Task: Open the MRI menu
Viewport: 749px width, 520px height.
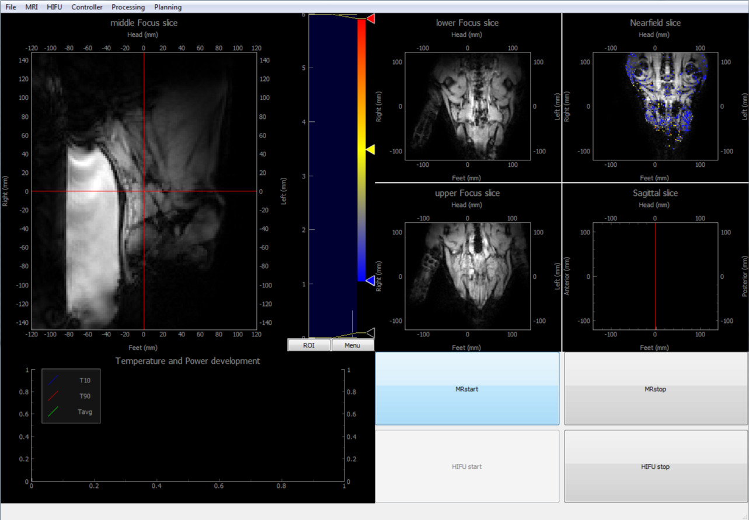Action: [x=32, y=7]
